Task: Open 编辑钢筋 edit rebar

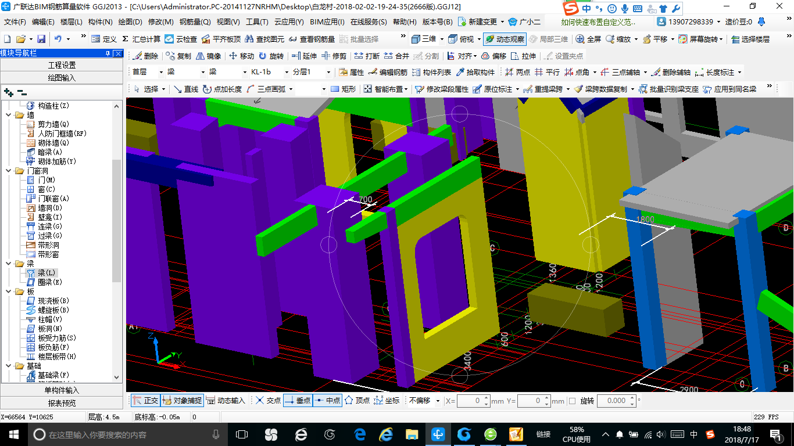Action: coord(388,72)
